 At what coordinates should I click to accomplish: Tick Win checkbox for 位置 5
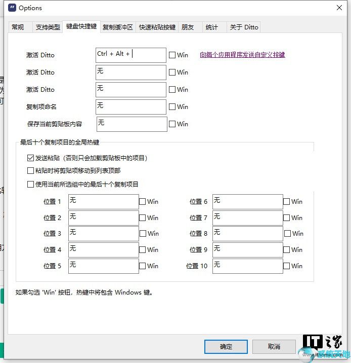[x=142, y=266]
